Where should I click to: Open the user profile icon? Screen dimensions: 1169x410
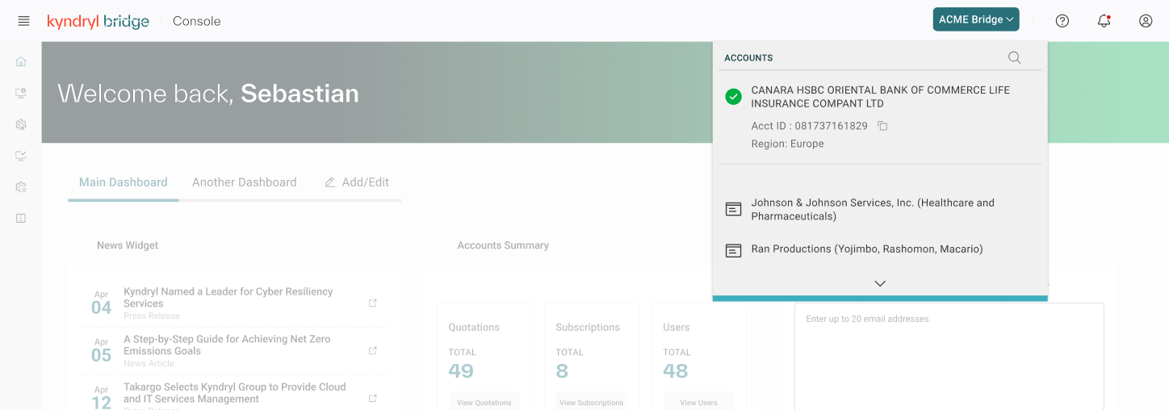tap(1146, 21)
